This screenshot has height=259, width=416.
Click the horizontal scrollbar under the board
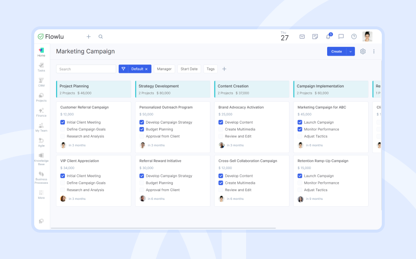(x=163, y=228)
